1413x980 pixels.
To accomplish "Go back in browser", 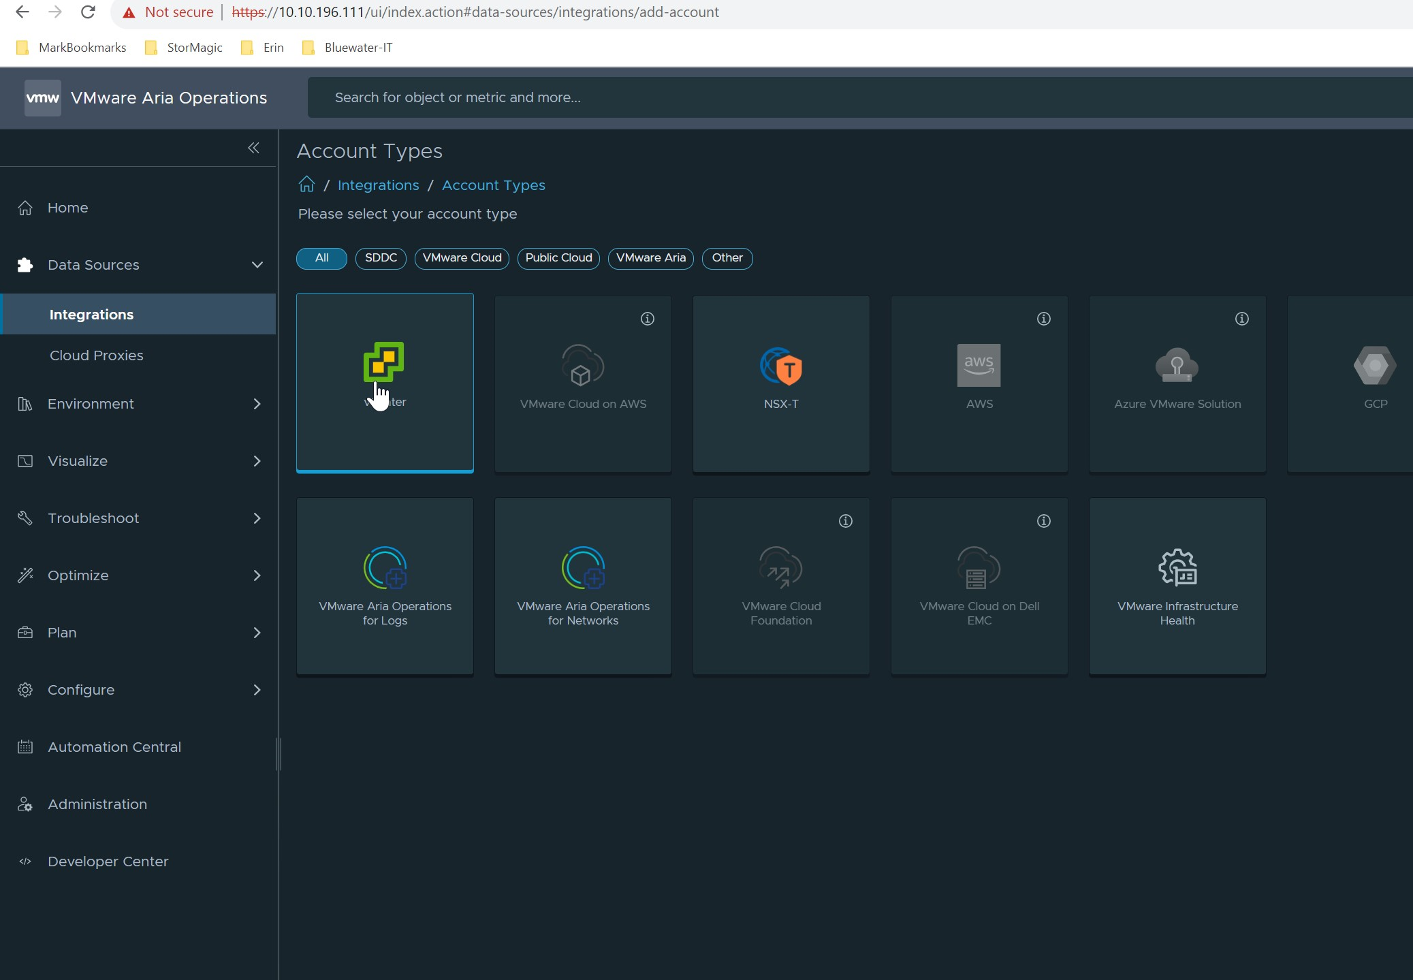I will point(22,12).
